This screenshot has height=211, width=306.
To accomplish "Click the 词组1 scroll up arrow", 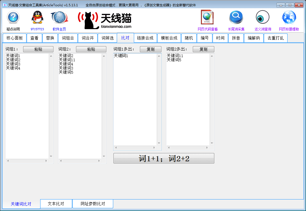I will pyautogui.click(x=51, y=56).
